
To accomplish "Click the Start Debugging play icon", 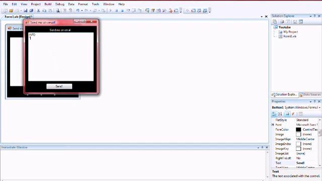I will [x=111, y=11].
